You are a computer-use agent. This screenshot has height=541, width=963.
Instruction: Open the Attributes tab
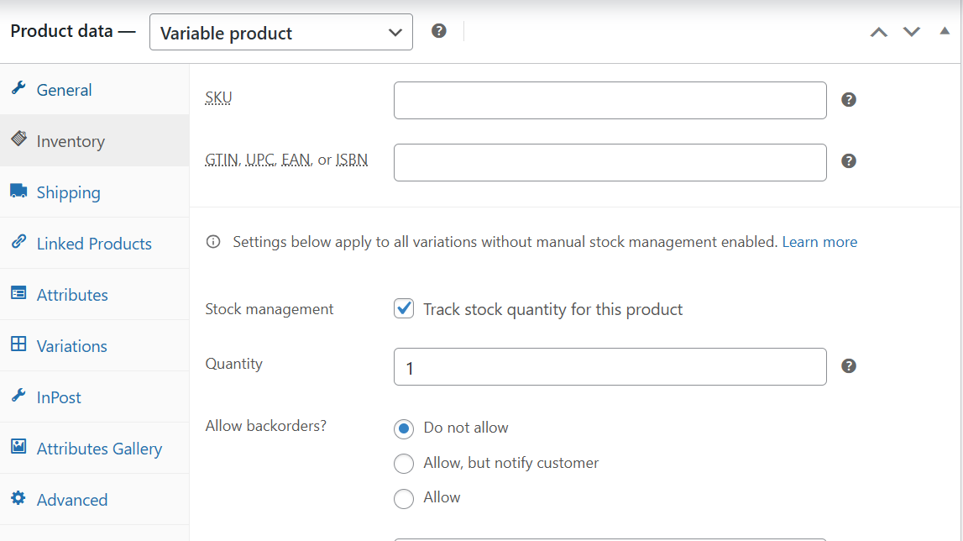(x=95, y=295)
